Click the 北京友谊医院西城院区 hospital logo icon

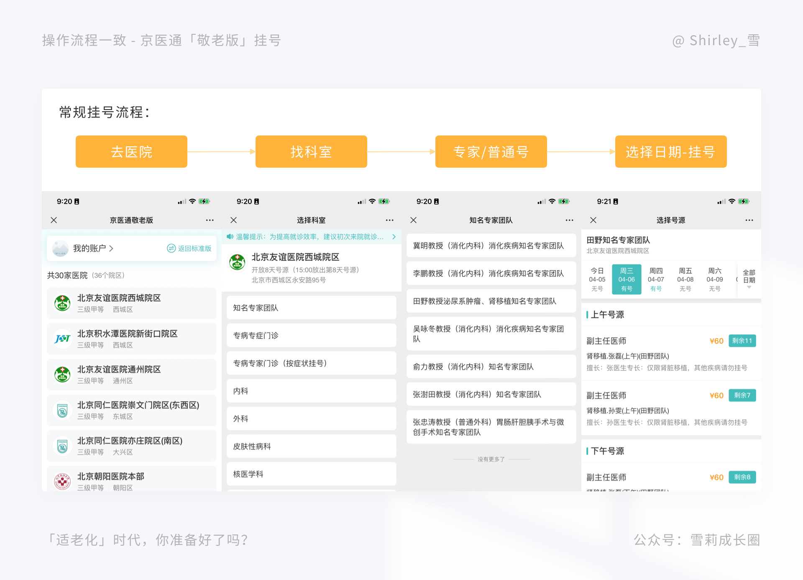click(62, 303)
